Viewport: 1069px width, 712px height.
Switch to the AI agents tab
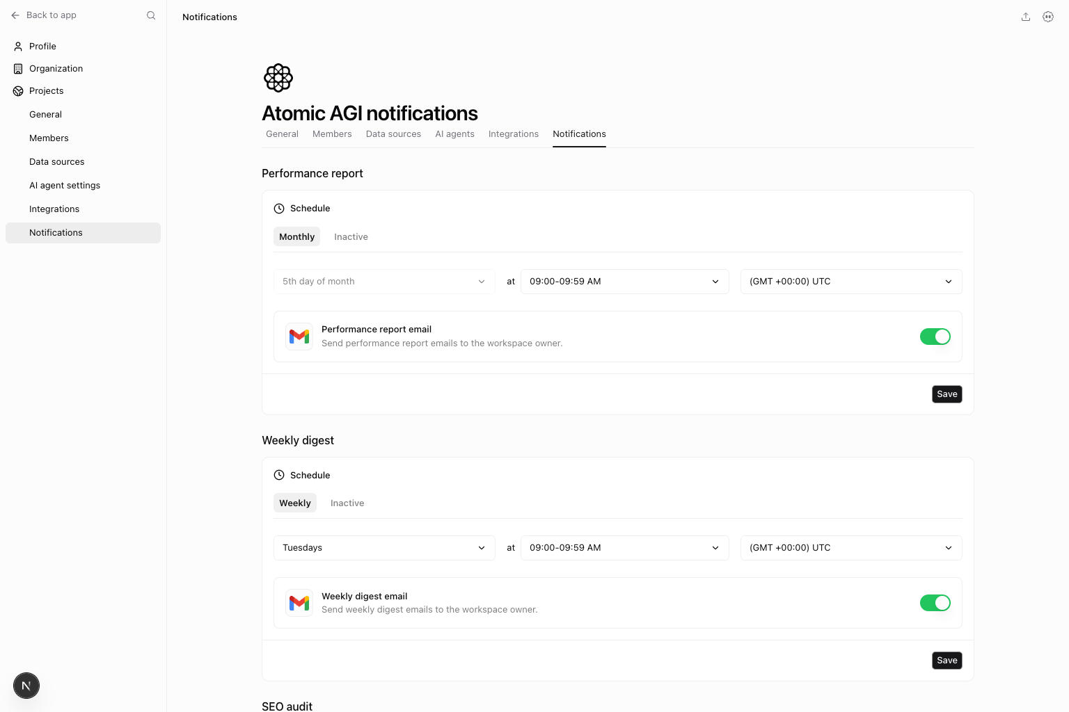coord(454,134)
